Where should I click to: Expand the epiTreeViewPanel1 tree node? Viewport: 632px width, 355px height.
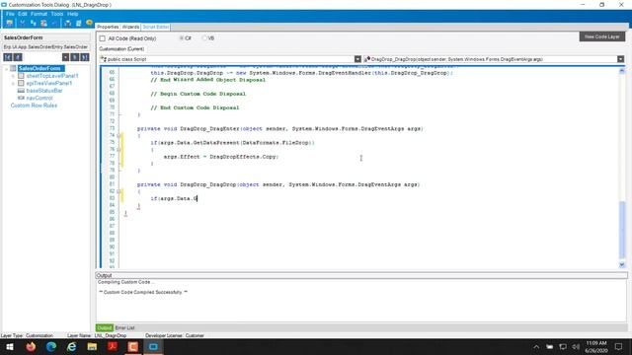click(13, 83)
